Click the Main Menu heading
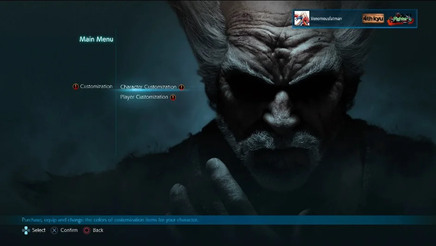 coord(96,39)
